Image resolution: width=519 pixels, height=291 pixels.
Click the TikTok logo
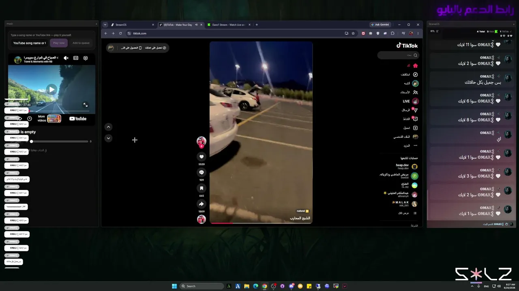point(407,45)
